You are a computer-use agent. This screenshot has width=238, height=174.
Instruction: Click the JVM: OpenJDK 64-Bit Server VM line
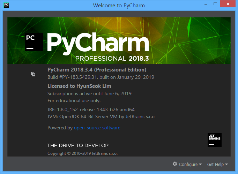coord(101,116)
